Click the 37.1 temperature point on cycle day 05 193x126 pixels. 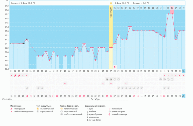coord(27,39)
